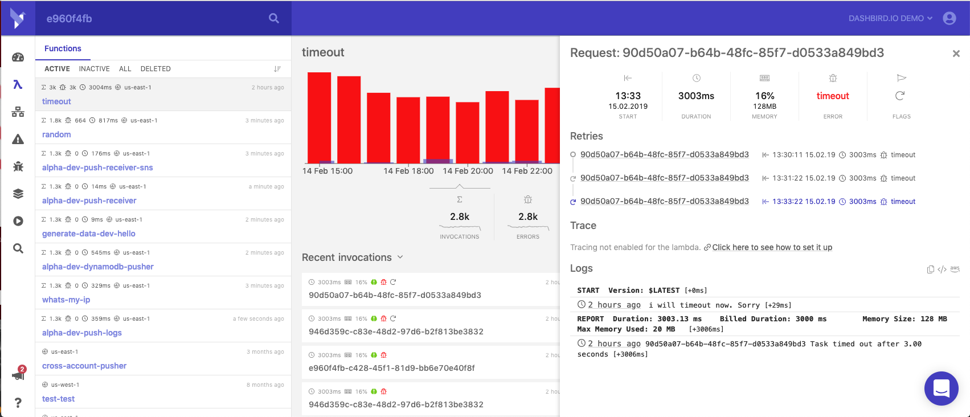The height and width of the screenshot is (417, 970).
Task: Click the search magnifier in top bar
Action: [x=274, y=18]
